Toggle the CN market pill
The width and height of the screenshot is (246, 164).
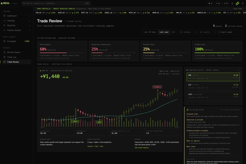point(226,3)
